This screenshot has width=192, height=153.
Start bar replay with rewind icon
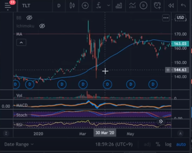coord(171,6)
